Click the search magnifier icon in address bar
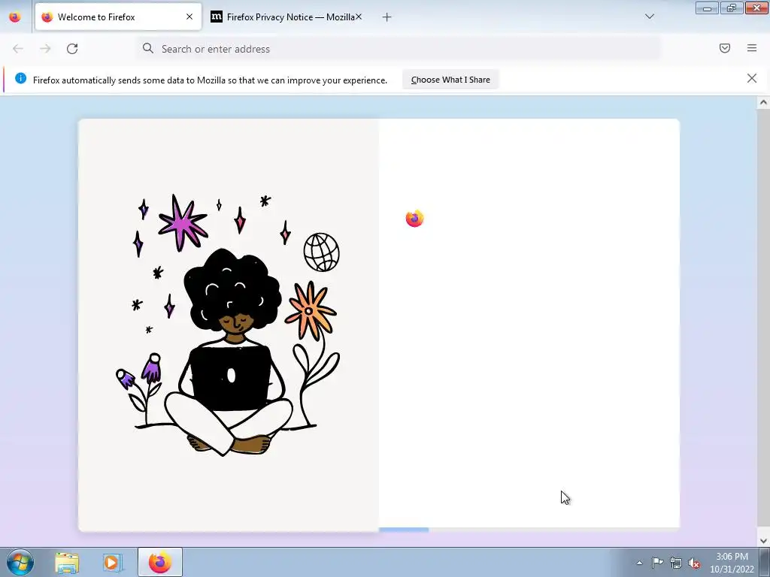The width and height of the screenshot is (770, 577). click(148, 48)
